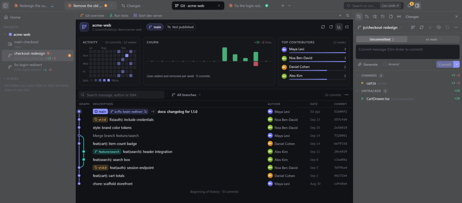Click the fetch/sync icon in repo header
Image resolution: width=462 pixels, height=203 pixels.
(x=323, y=27)
